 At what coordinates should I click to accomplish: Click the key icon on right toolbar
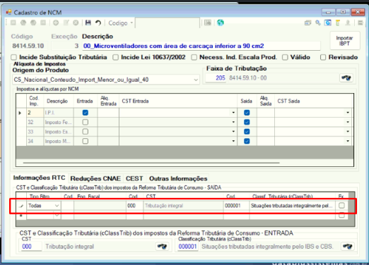318,23
